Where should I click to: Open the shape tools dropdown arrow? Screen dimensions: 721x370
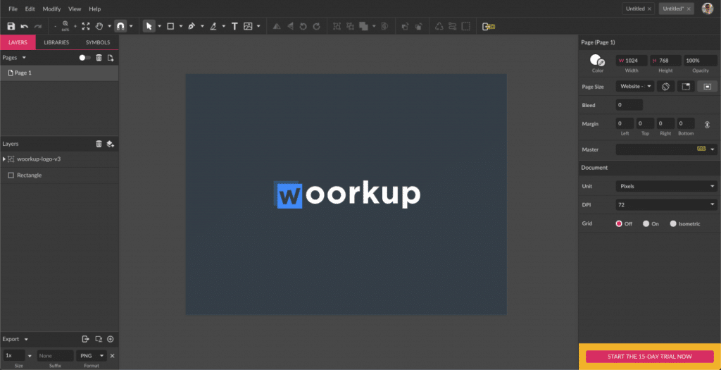click(x=181, y=26)
